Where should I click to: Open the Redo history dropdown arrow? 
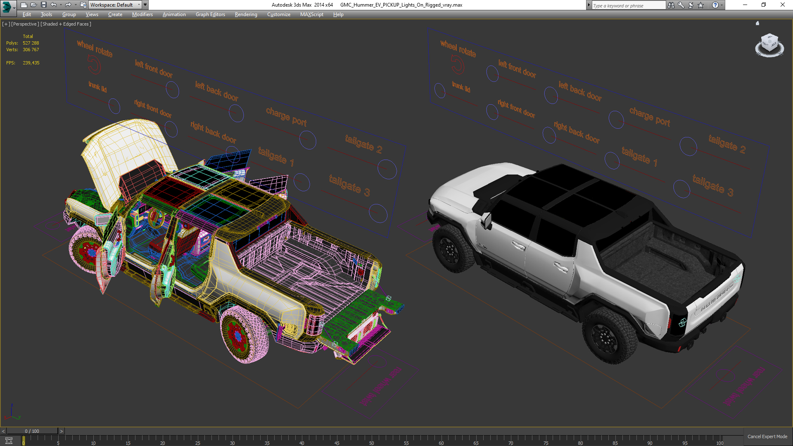pyautogui.click(x=75, y=5)
